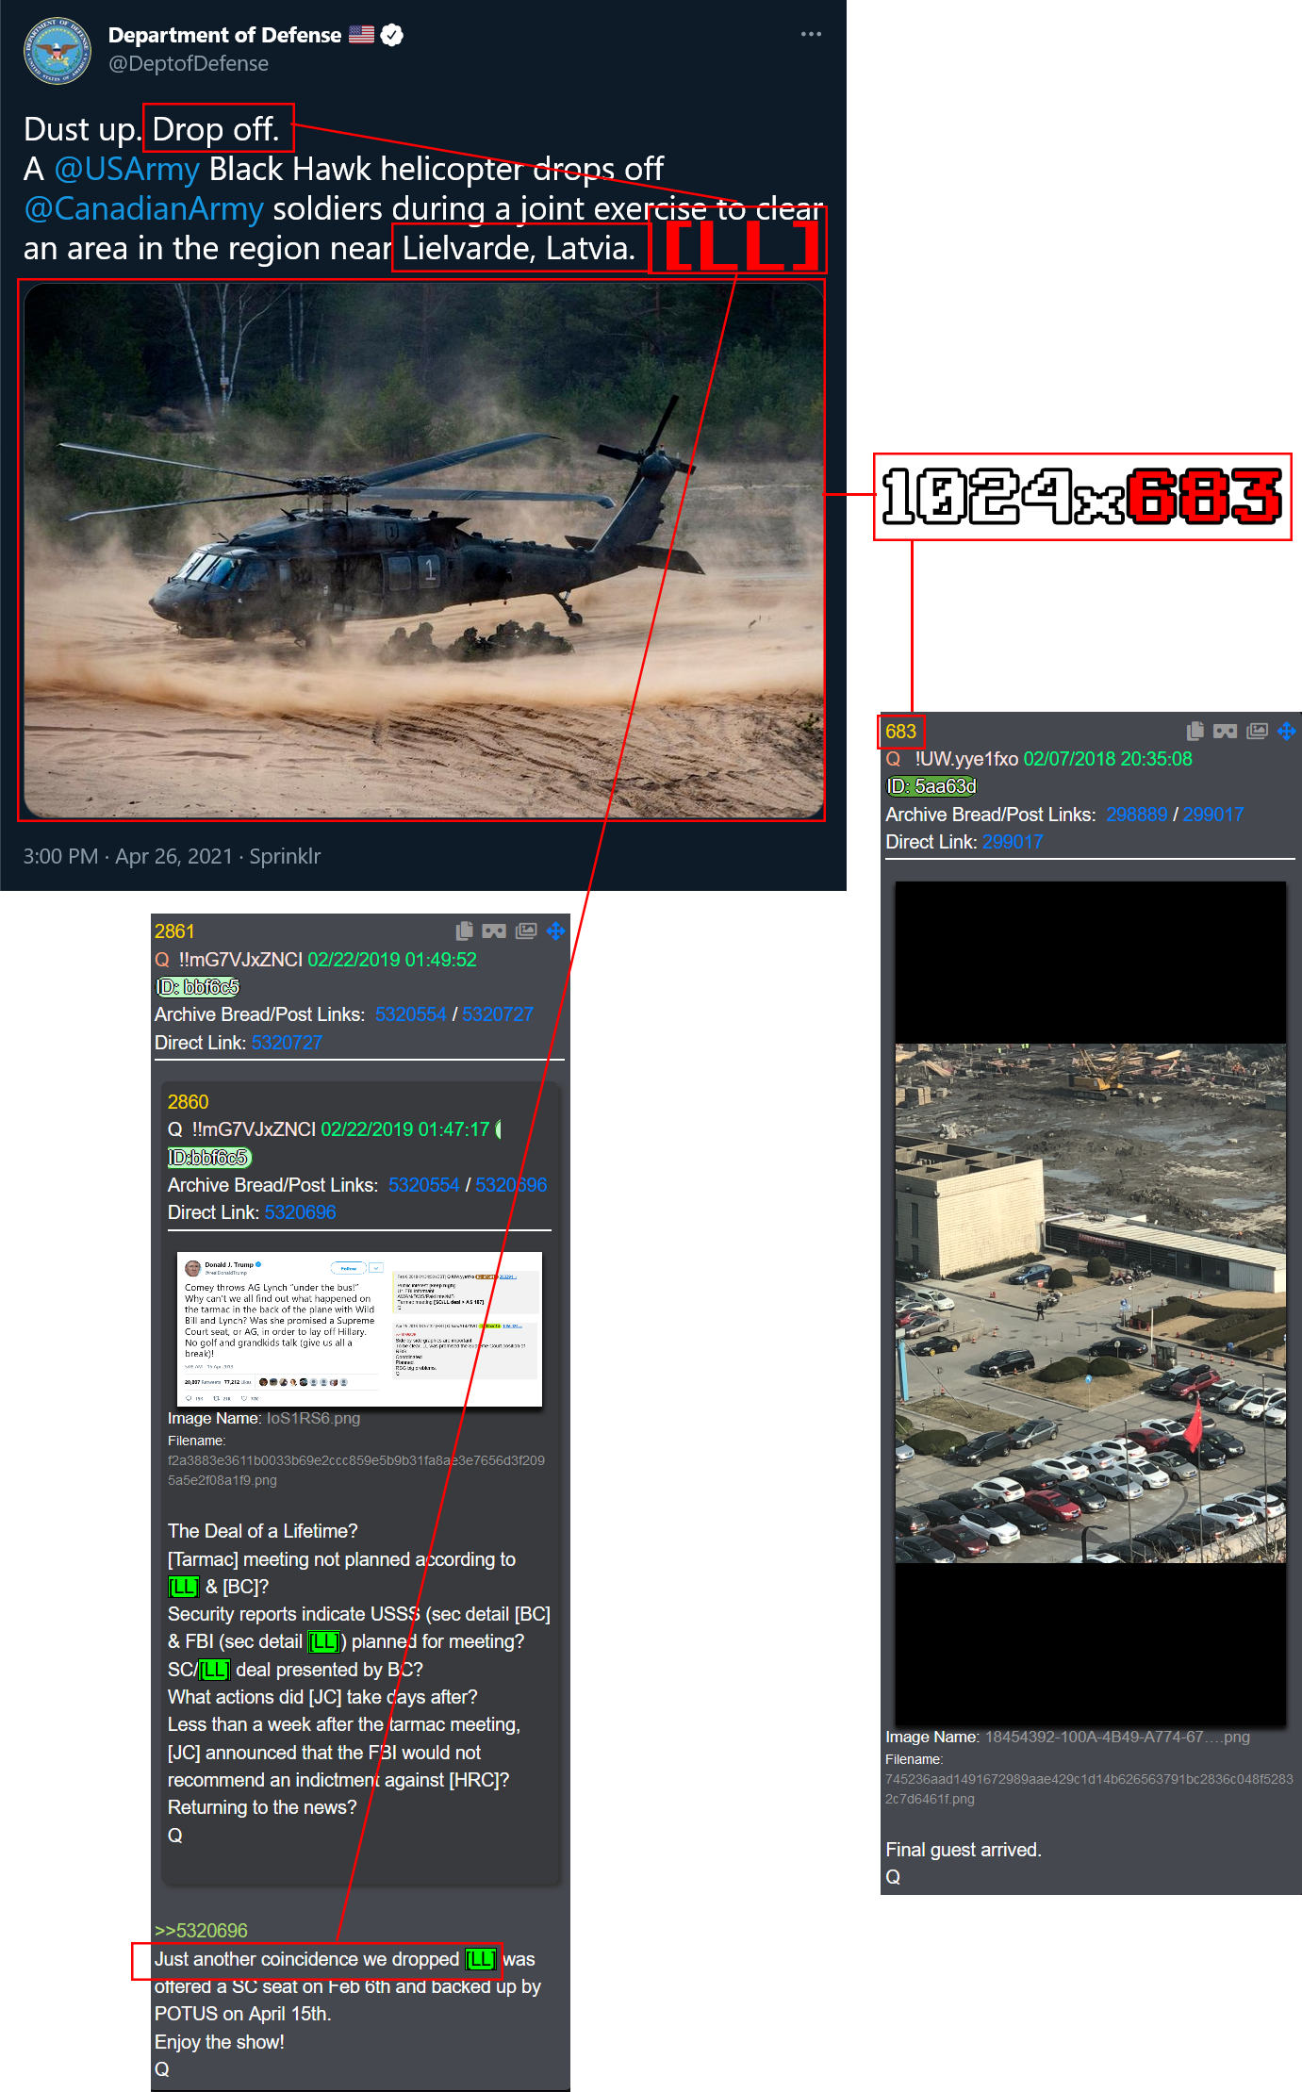Click the blue move arrows icon on post 2861

click(x=556, y=931)
